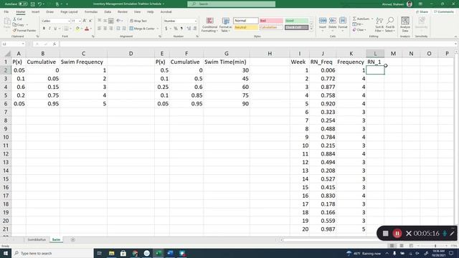The width and height of the screenshot is (459, 258).
Task: Add a new sheet with plus icon
Action: coord(72,239)
